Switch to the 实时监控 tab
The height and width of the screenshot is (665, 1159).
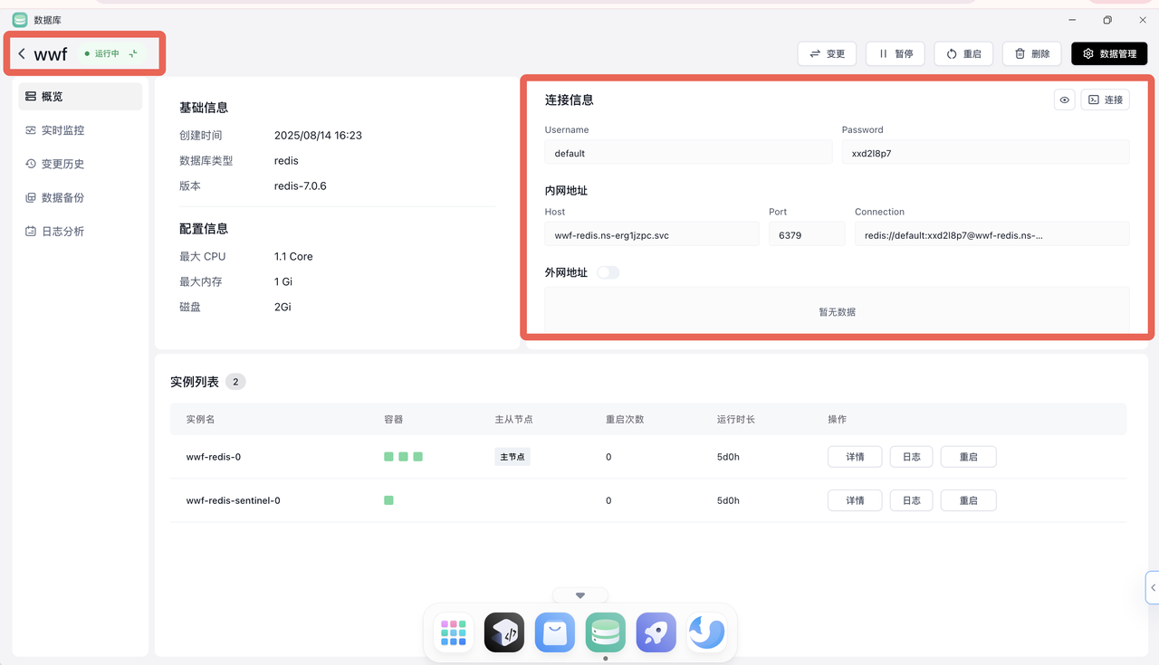click(x=62, y=130)
